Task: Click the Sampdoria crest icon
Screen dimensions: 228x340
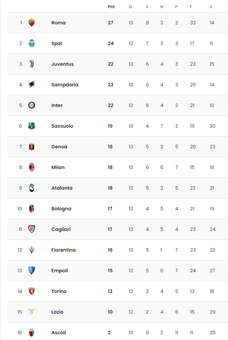Action: click(x=31, y=85)
